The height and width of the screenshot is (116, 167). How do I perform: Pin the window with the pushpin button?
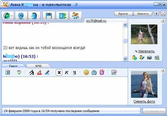(x=156, y=14)
